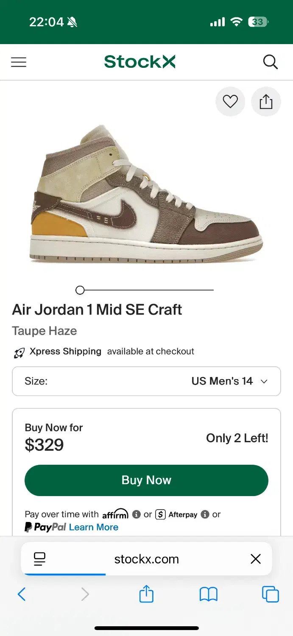Screen dimensions: 293x636
Task: Show Affirm payment info icon
Action: [x=137, y=514]
